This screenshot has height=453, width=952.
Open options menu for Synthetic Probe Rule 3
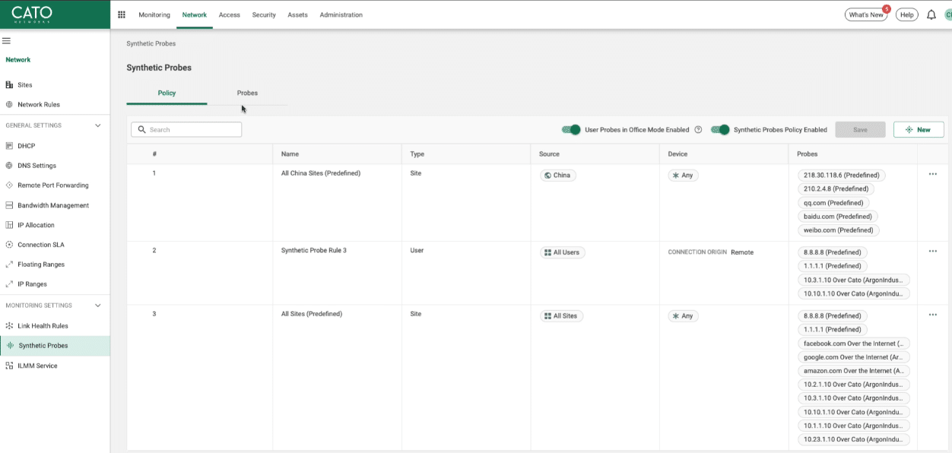(933, 251)
